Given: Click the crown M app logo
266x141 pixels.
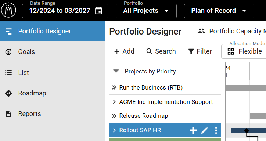Looking at the screenshot, I should 8,10.
